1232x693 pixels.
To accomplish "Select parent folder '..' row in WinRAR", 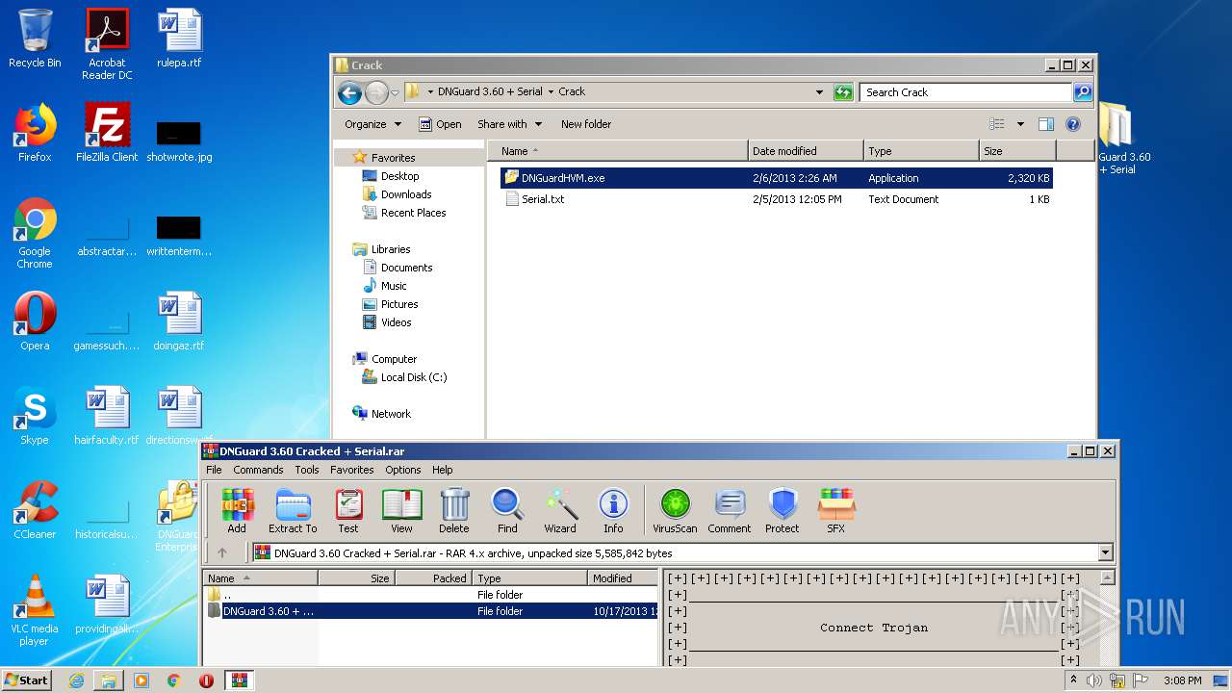I will point(429,595).
